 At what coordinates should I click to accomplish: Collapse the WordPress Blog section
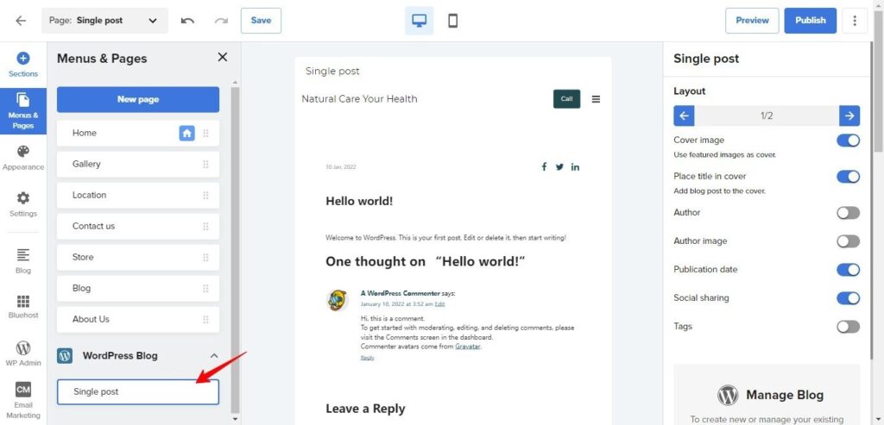(215, 356)
